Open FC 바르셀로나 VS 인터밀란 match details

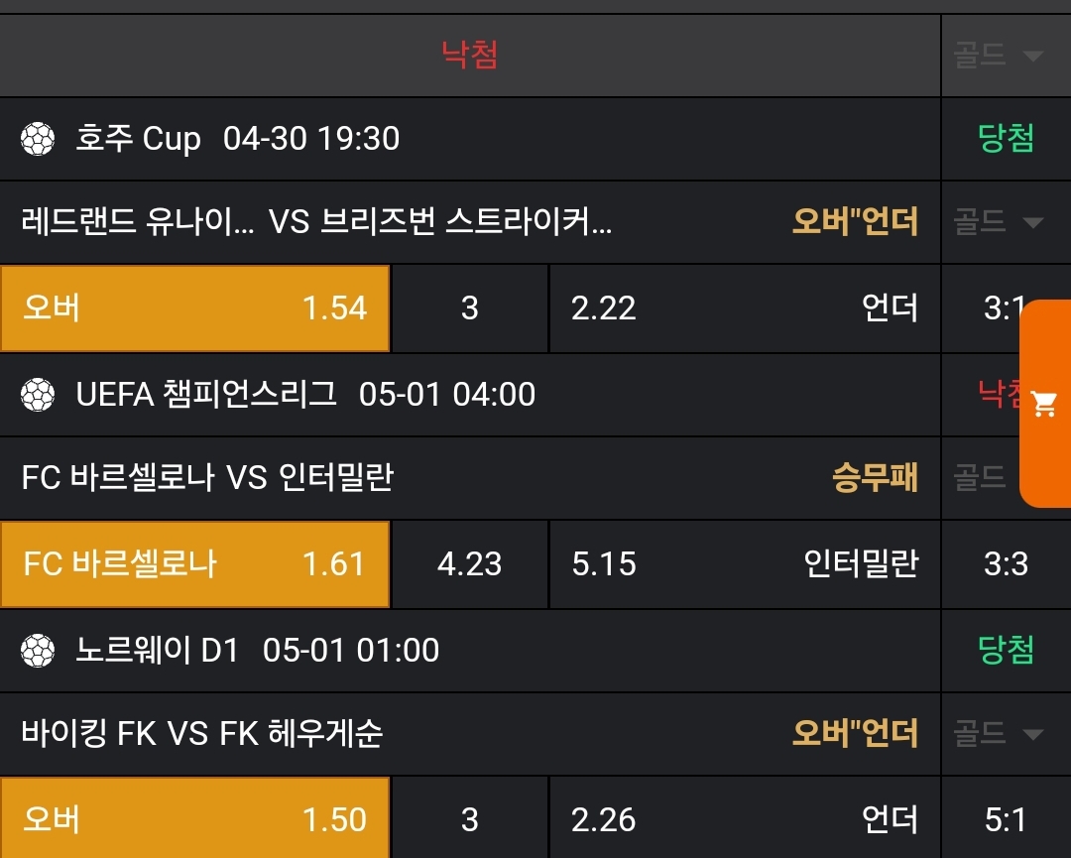pyautogui.click(x=208, y=478)
